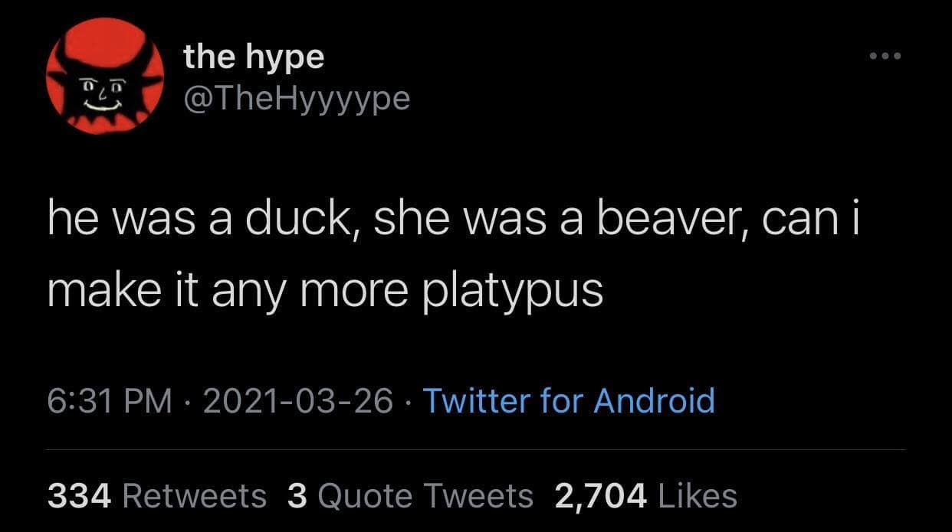View the 334 Retweets list

[x=156, y=496]
